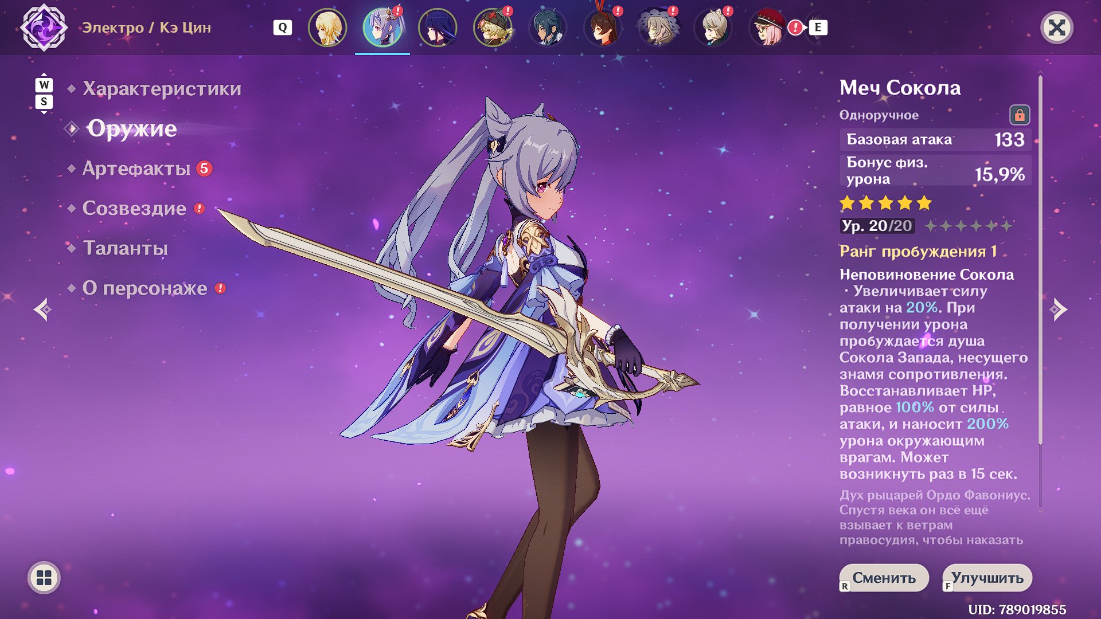
Task: Open the four-square grid menu icon
Action: coord(44,578)
